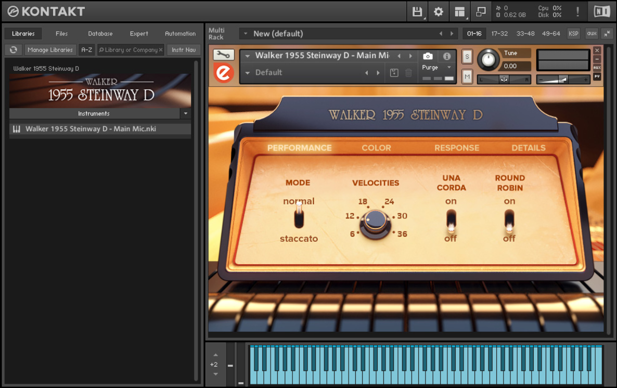Viewport: 617px width, 388px height.
Task: Switch to the Expert tab
Action: (139, 34)
